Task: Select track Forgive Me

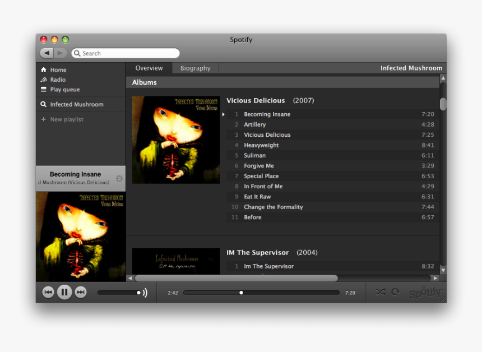Action: [x=332, y=166]
